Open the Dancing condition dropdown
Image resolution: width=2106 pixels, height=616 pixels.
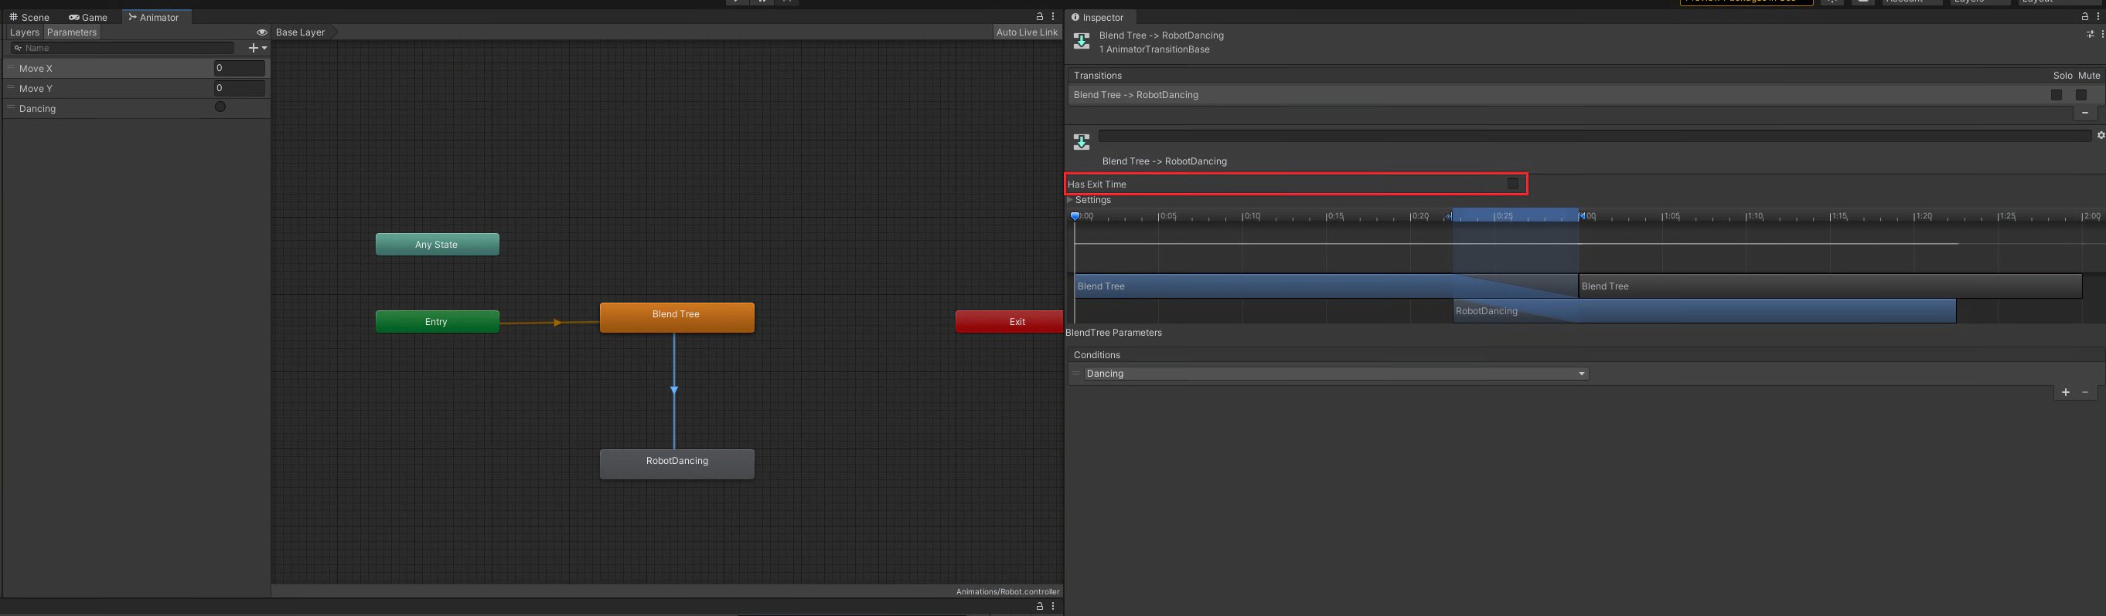pyautogui.click(x=1336, y=374)
